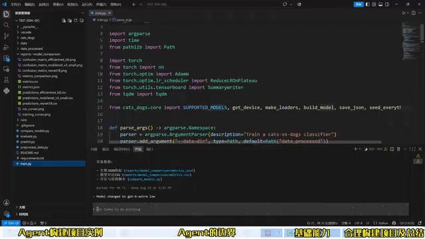The height and width of the screenshot is (239, 425).
Task: Toggle the bottom panel visibility
Action: [x=381, y=5]
